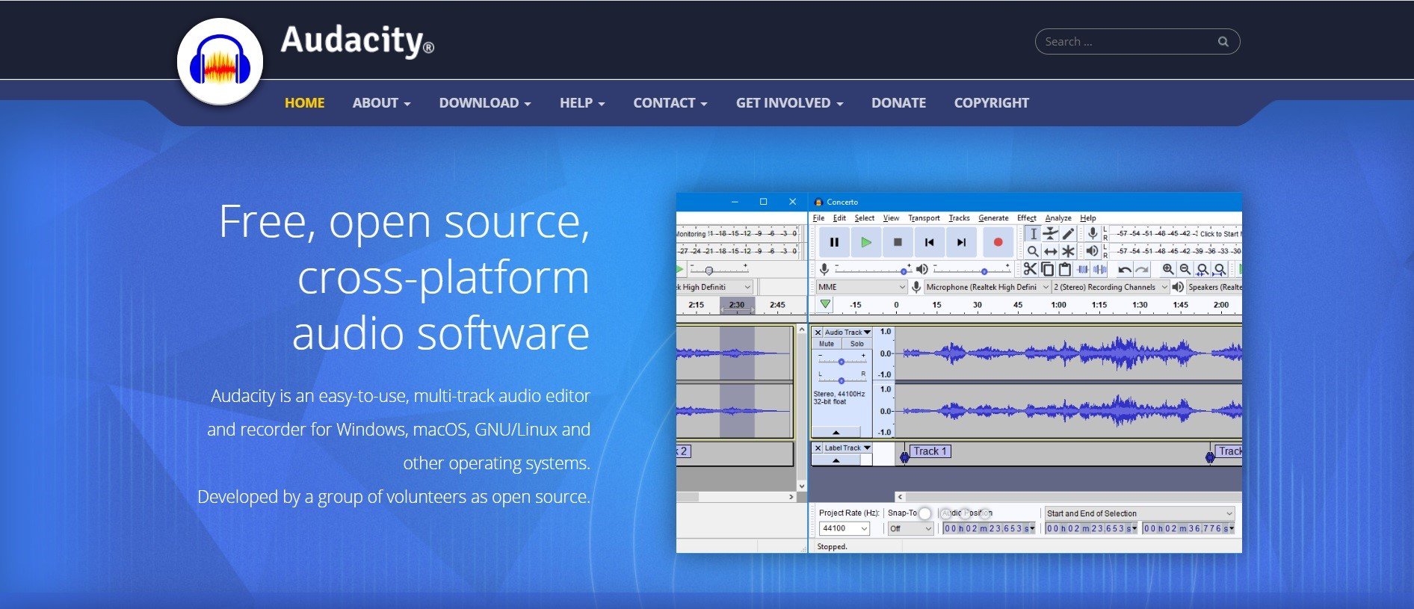1414x609 pixels.
Task: Choose the Envelope tool
Action: pyautogui.click(x=1050, y=234)
